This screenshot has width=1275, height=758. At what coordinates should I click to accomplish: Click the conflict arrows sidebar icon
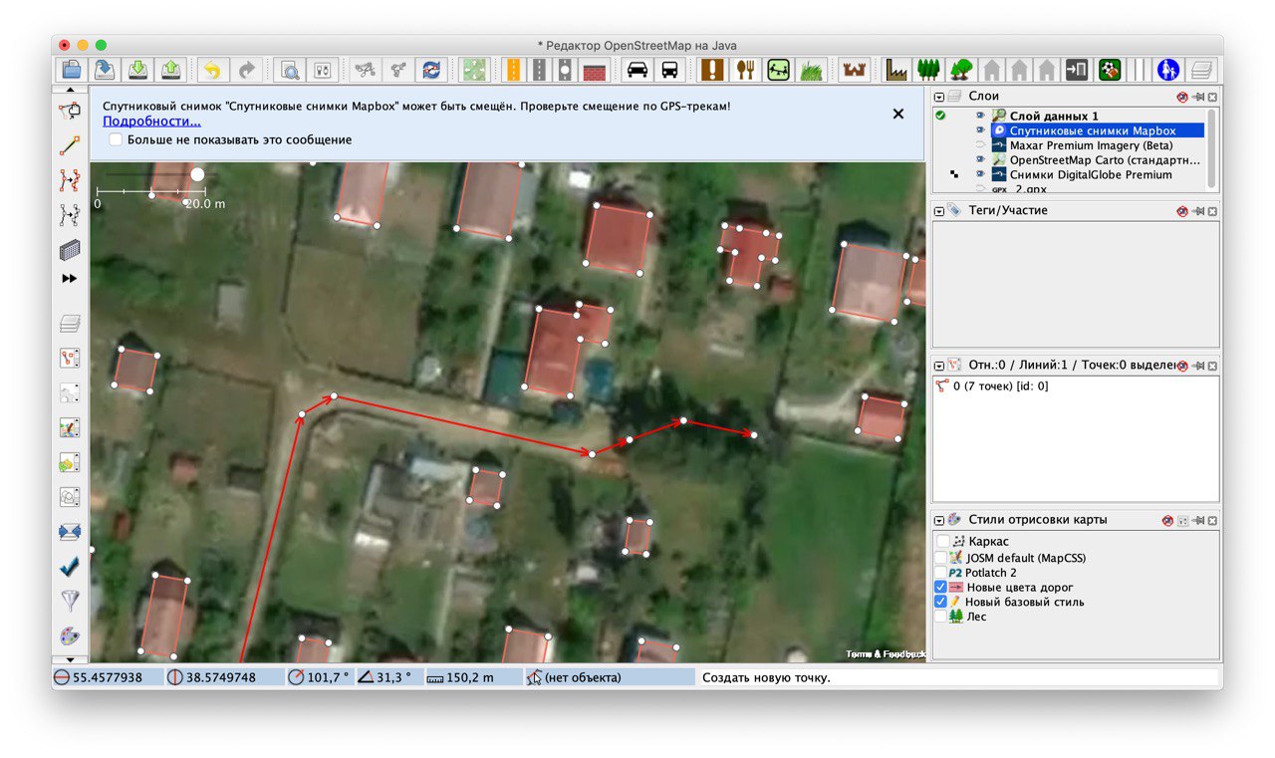pyautogui.click(x=70, y=531)
